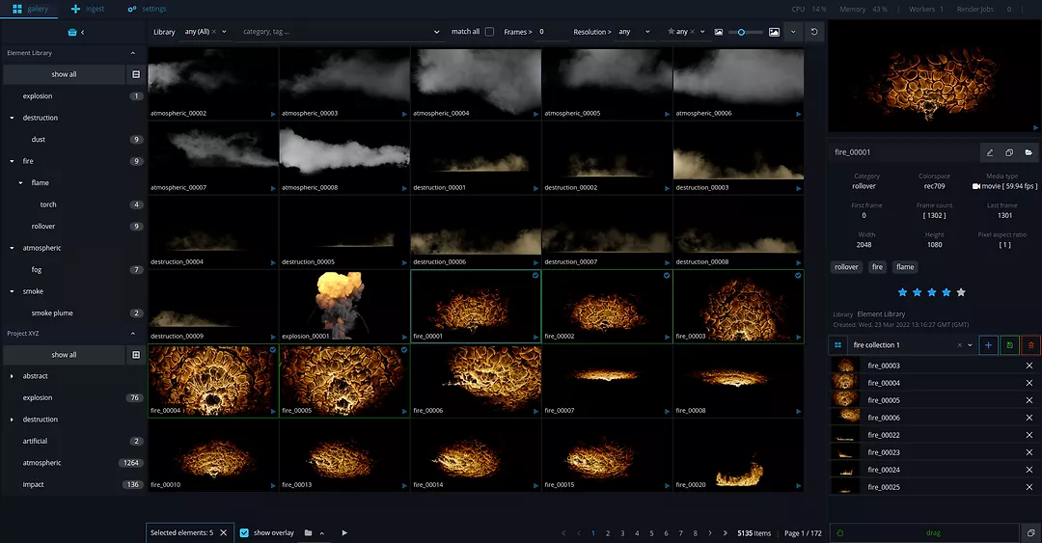This screenshot has height=543, width=1042.
Task: Click the large thumbnail size icon
Action: coord(774,32)
